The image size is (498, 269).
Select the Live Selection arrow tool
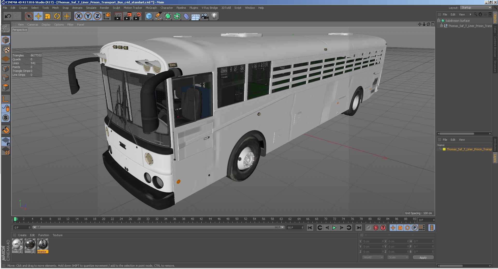[x=29, y=16]
